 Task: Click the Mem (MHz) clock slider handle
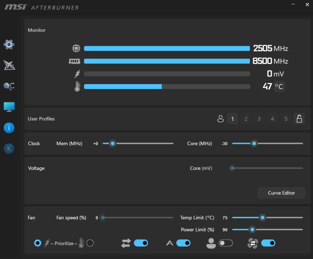pos(113,144)
